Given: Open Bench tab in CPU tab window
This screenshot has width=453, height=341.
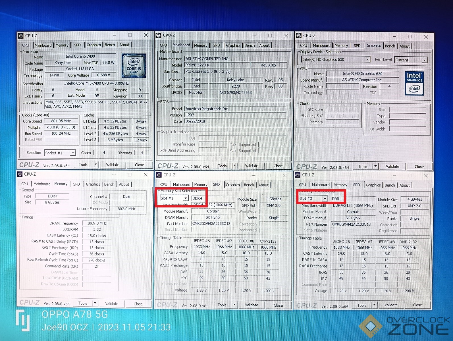Looking at the screenshot, I should (110, 45).
